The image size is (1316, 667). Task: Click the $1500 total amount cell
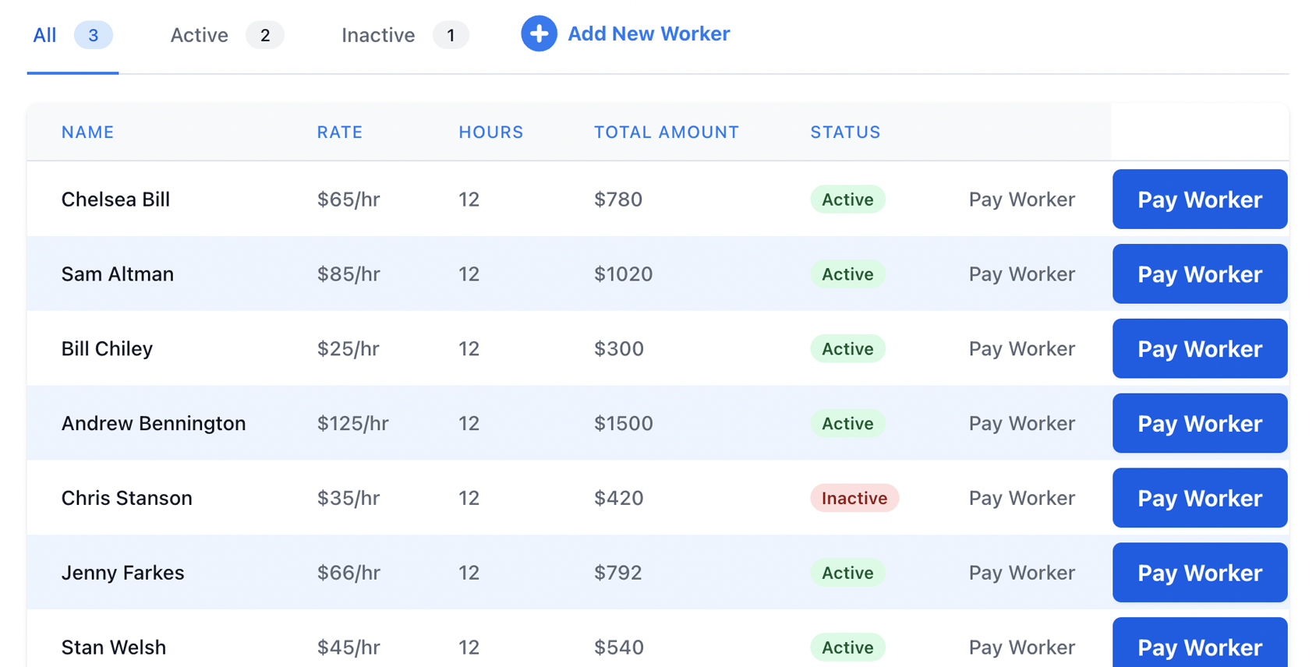624,423
